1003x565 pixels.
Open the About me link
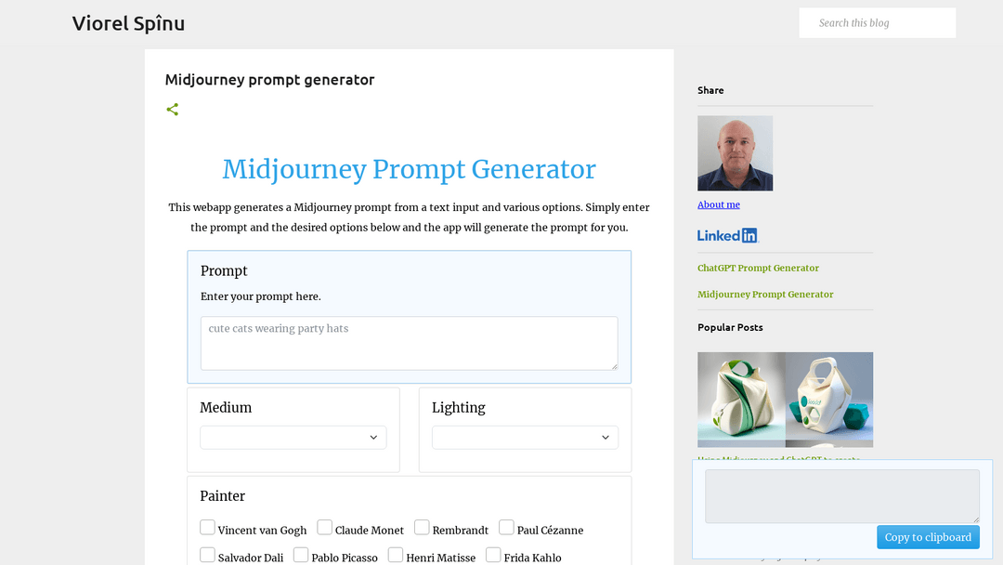click(x=719, y=204)
